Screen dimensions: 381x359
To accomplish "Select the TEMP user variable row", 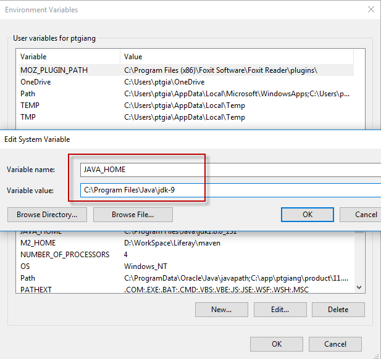I will click(30, 105).
